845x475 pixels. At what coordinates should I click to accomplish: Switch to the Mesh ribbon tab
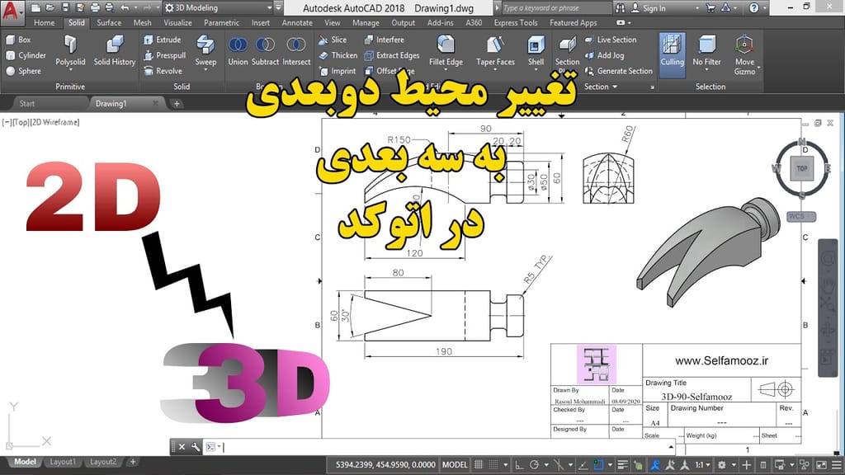(142, 22)
